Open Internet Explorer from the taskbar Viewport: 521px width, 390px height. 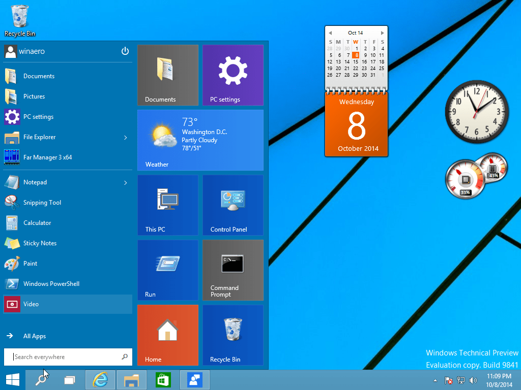(x=100, y=380)
